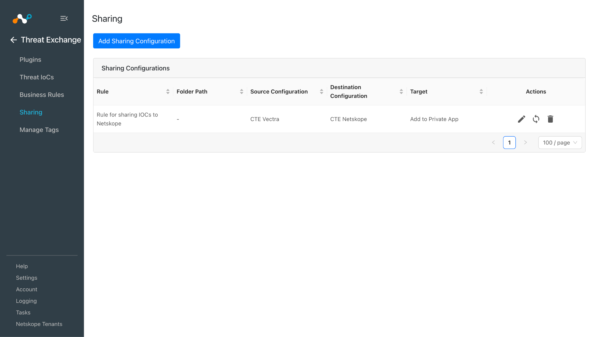
Task: Sort by Destination Configuration column
Action: 401,91
